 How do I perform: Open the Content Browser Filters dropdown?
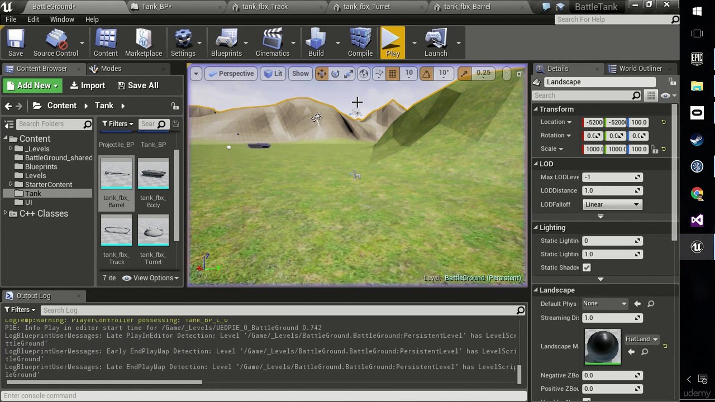pyautogui.click(x=117, y=124)
